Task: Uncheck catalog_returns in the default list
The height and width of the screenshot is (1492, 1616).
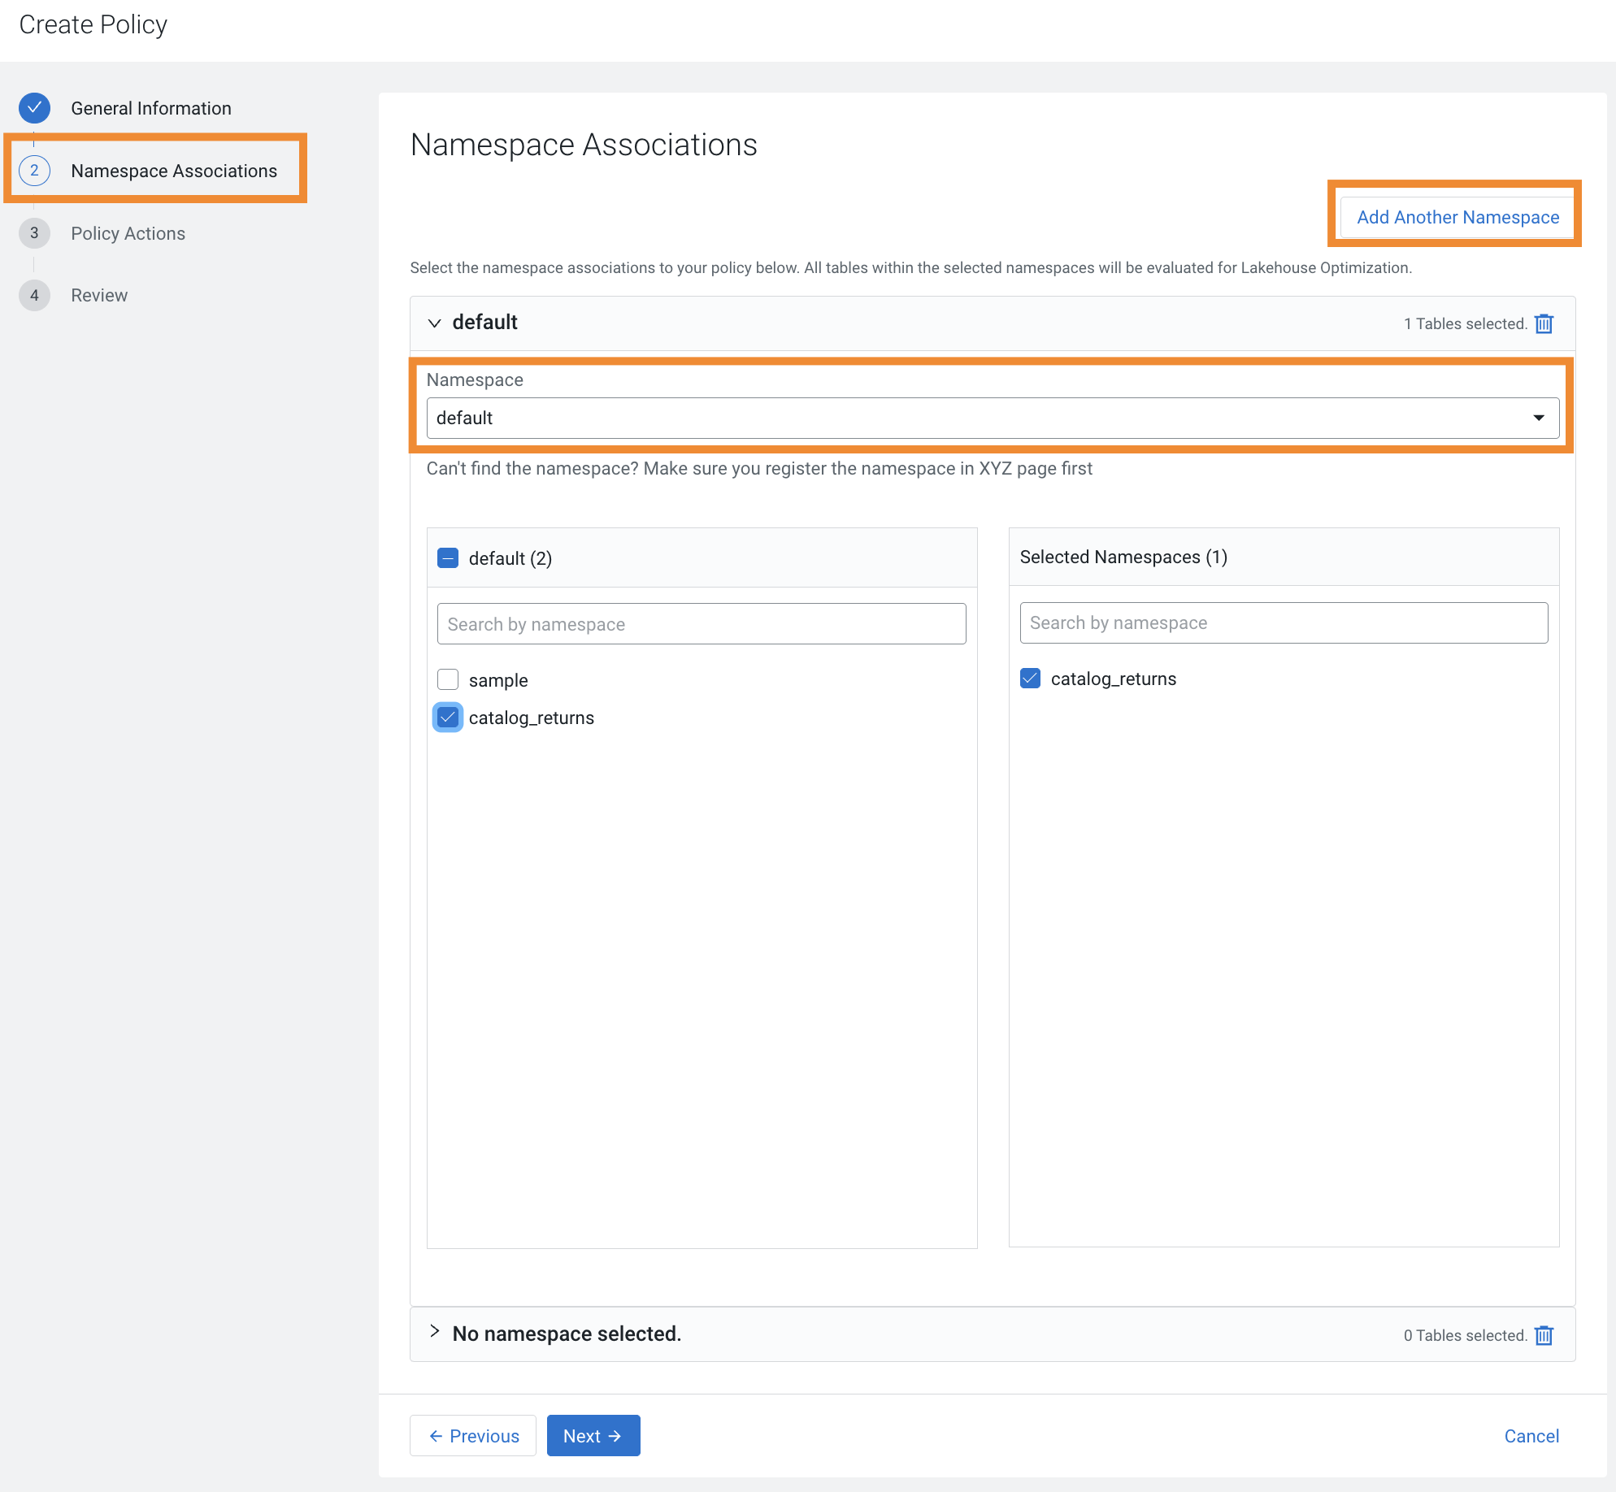Action: tap(447, 717)
